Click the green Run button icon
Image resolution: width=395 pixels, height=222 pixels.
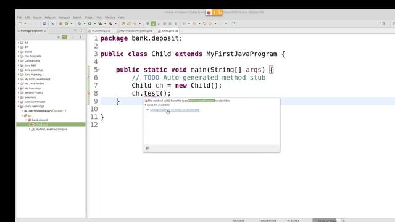click(x=89, y=23)
